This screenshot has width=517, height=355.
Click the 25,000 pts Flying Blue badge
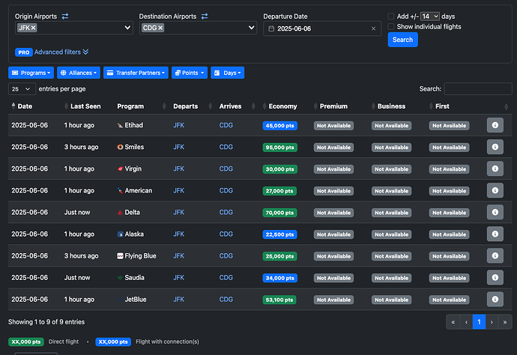click(279, 256)
